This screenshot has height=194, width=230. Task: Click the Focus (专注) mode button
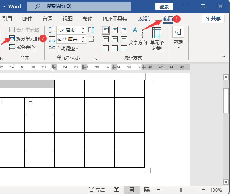tap(97, 190)
